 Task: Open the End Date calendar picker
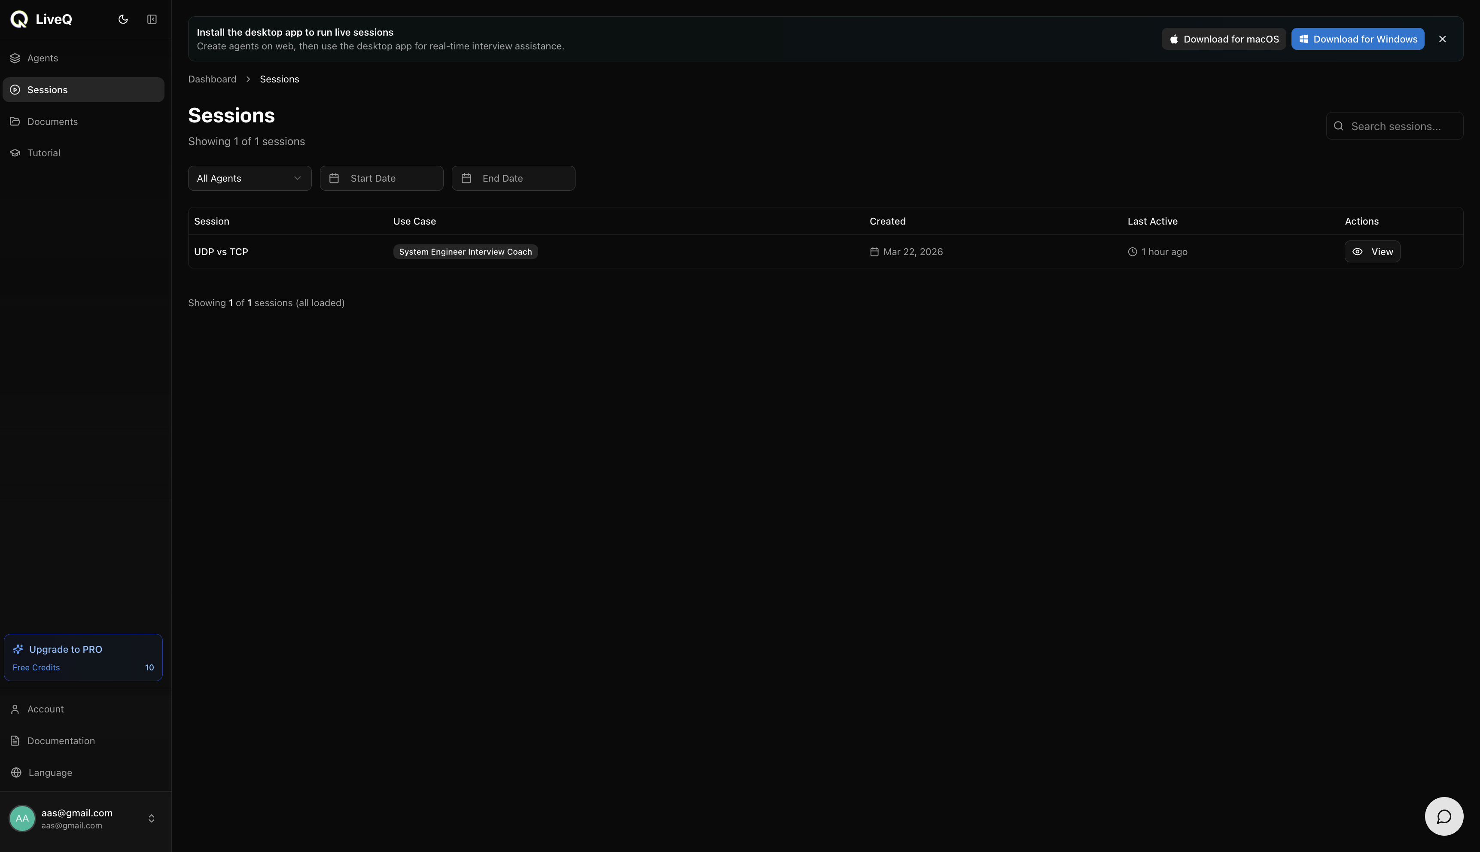pos(513,179)
